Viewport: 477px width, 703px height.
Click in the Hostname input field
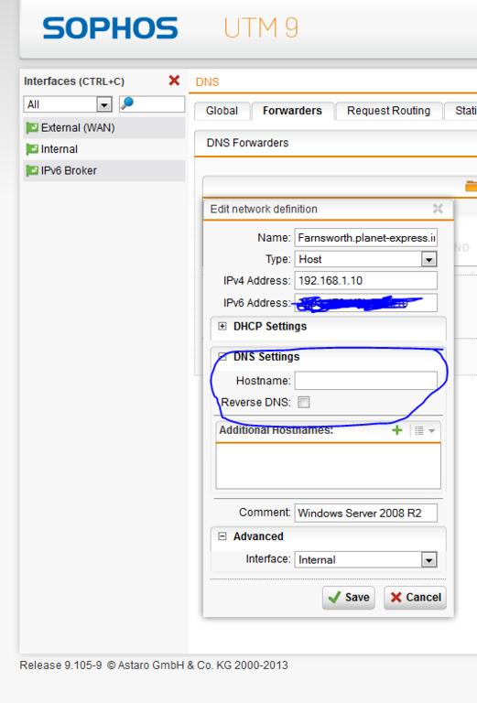365,380
